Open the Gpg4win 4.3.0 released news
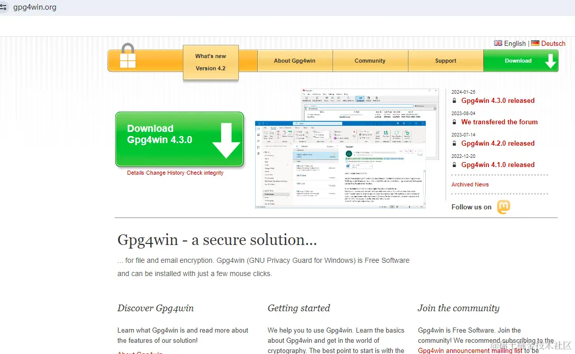The height and width of the screenshot is (354, 575). tap(498, 100)
